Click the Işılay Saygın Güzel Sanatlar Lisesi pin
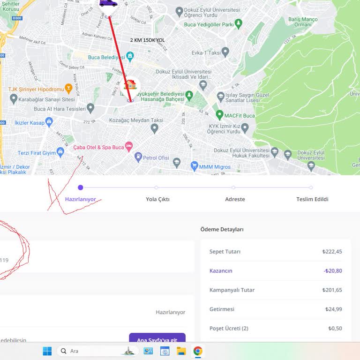The image size is (360, 360). coord(220,97)
